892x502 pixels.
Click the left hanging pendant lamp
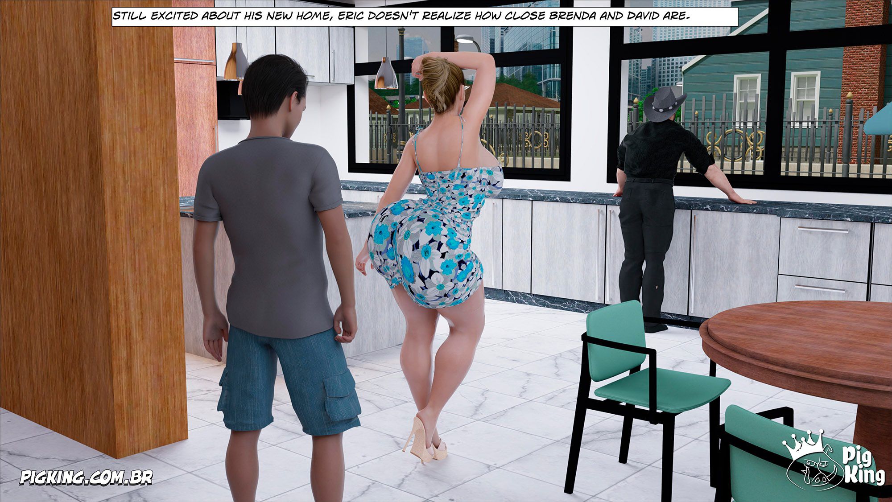coord(235,62)
